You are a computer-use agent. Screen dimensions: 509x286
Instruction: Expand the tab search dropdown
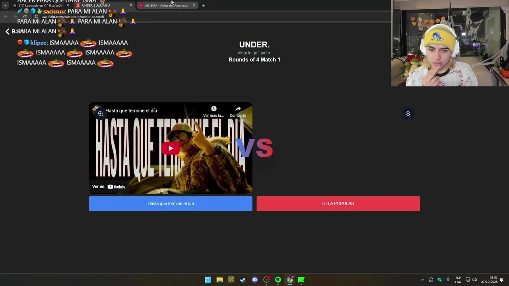click(5, 6)
